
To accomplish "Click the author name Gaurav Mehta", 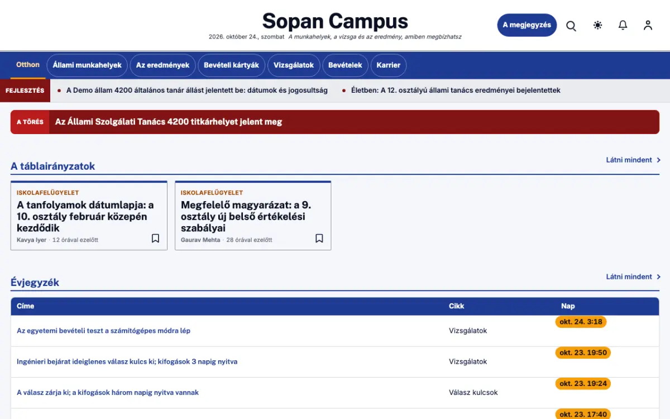I will pyautogui.click(x=200, y=240).
